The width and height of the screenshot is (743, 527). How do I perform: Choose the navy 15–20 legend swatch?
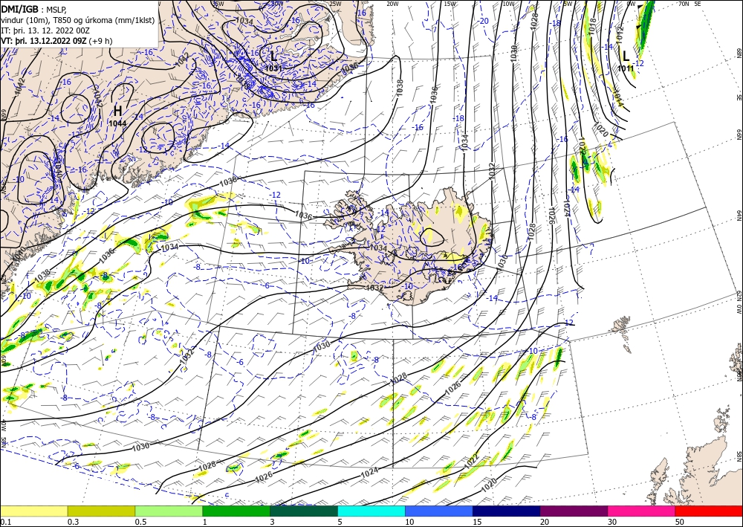point(507,511)
